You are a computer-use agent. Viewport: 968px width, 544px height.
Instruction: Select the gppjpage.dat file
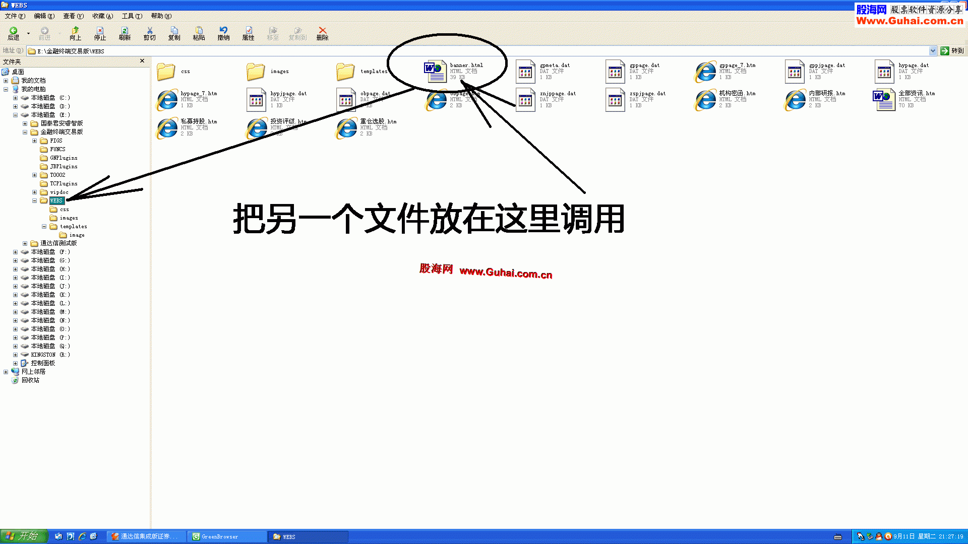[x=815, y=72]
